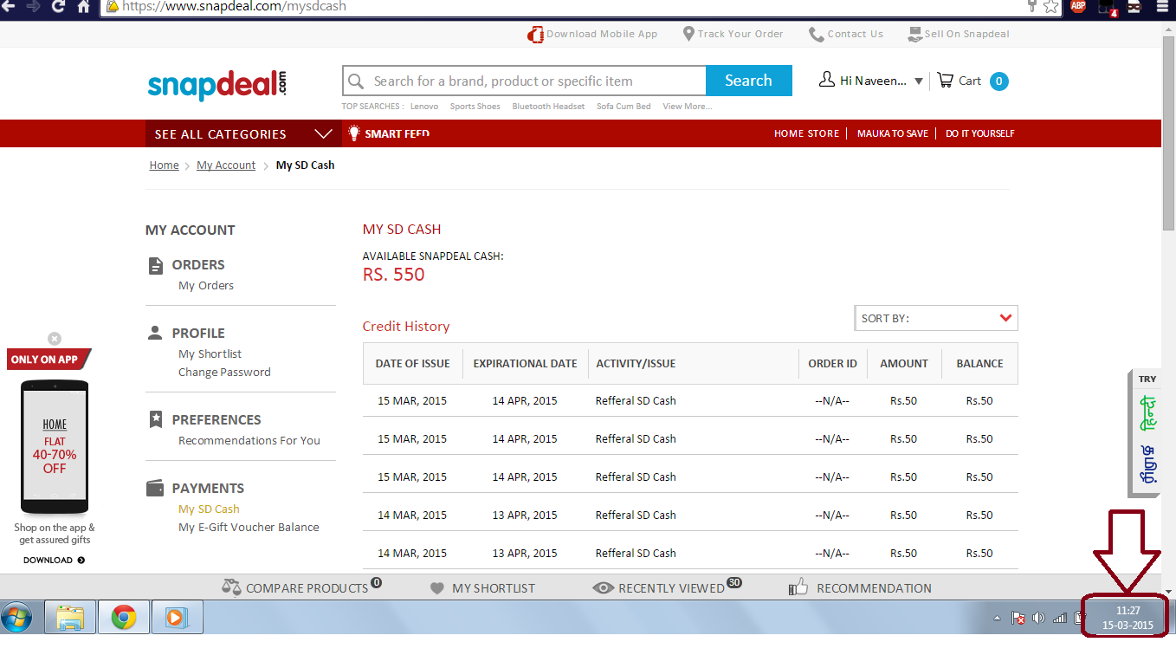This screenshot has height=655, width=1176.
Task: Open My SD Cash sidebar link
Action: coord(209,509)
